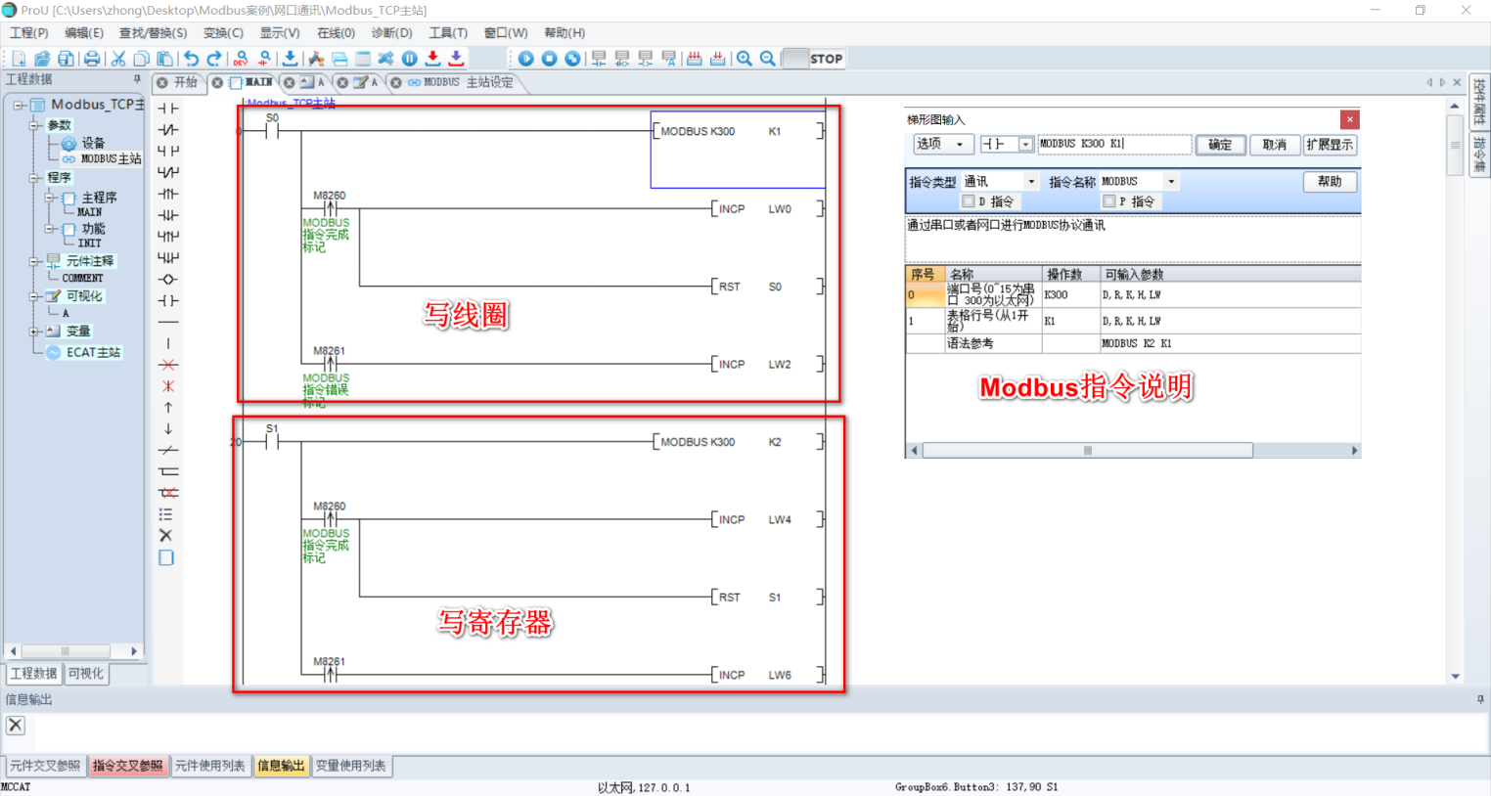Screen dimensions: 1491x796
Task: Collapse the 程序 tree node
Action: (x=34, y=178)
